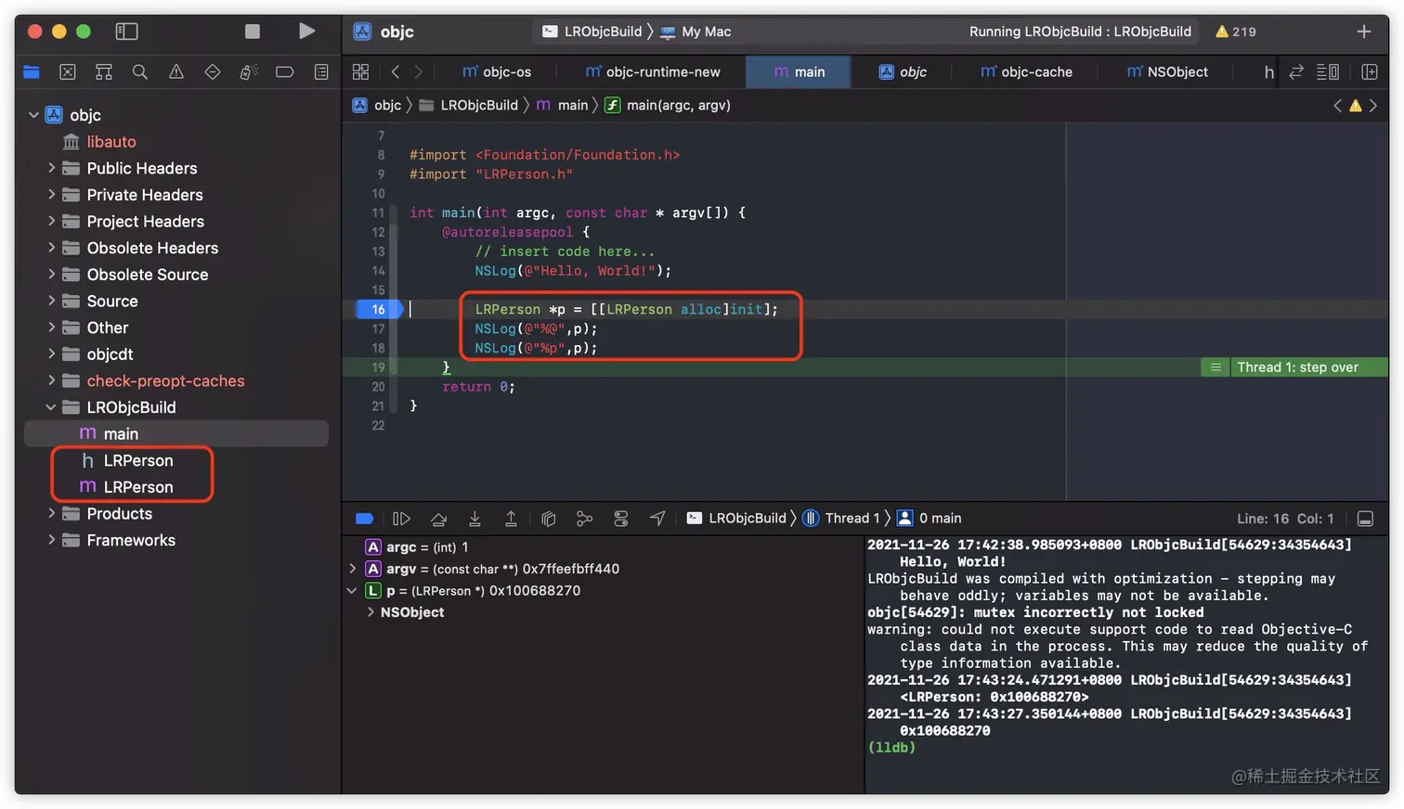Open the Breakpoint navigator
The height and width of the screenshot is (809, 1404).
click(x=285, y=71)
